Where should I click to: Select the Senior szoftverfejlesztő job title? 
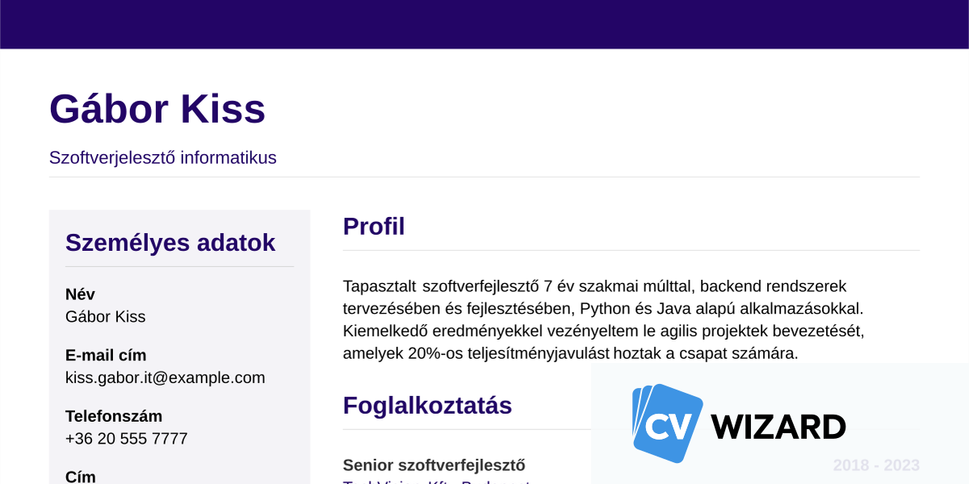tap(434, 465)
